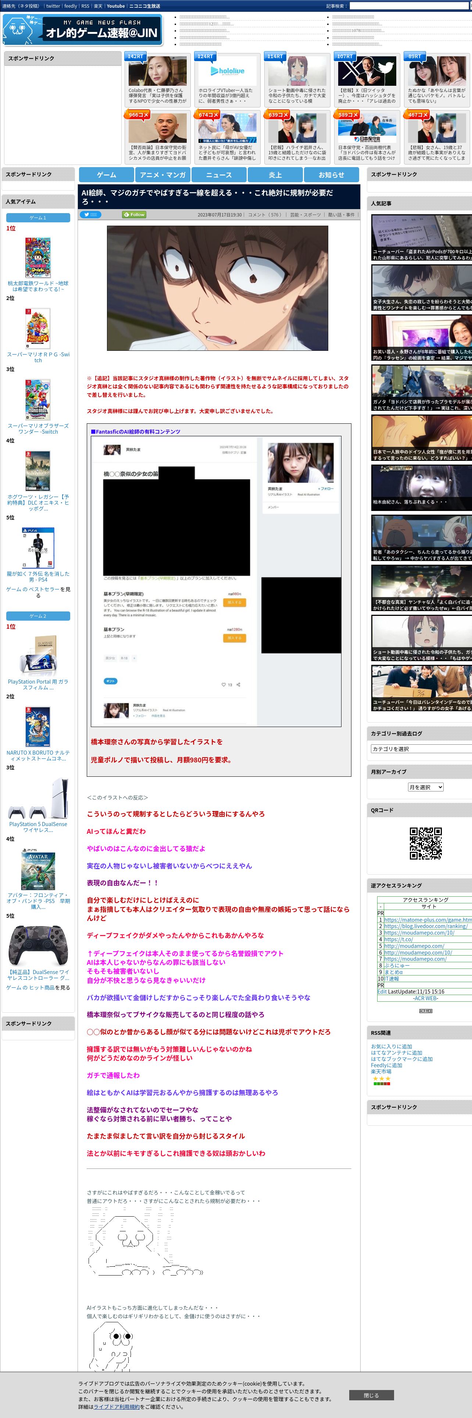472x1418 pixels.
Task: Click the article title headline
Action: (208, 197)
